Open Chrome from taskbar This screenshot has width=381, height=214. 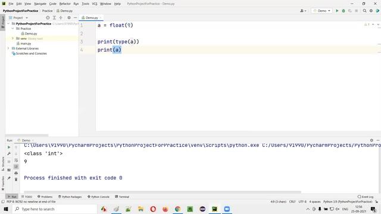[177, 209]
